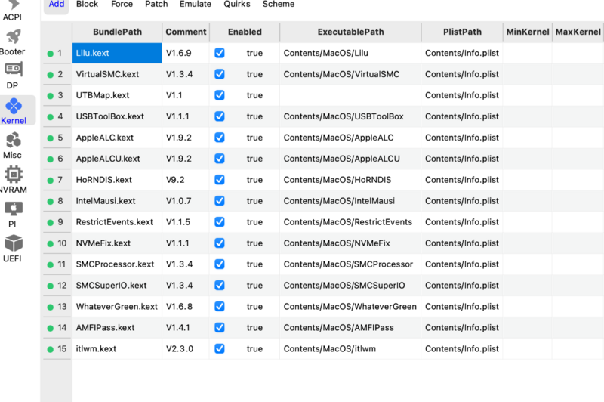
Task: Switch to the Block tab
Action: tap(87, 5)
